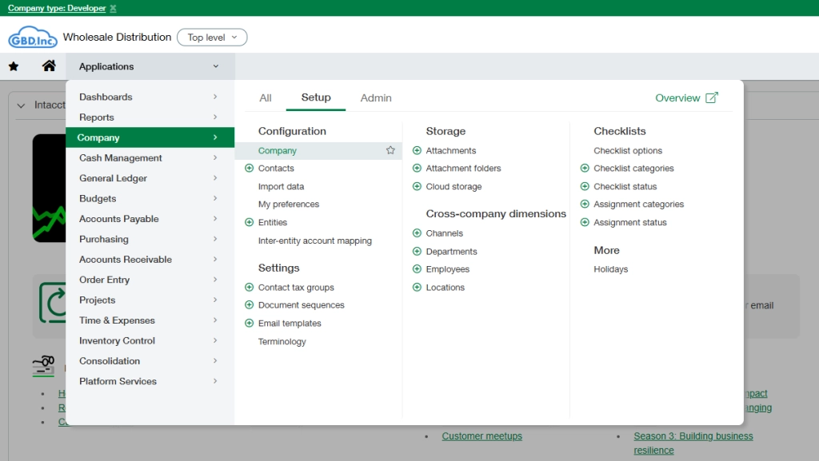Open My preferences link
The image size is (819, 461).
(288, 204)
